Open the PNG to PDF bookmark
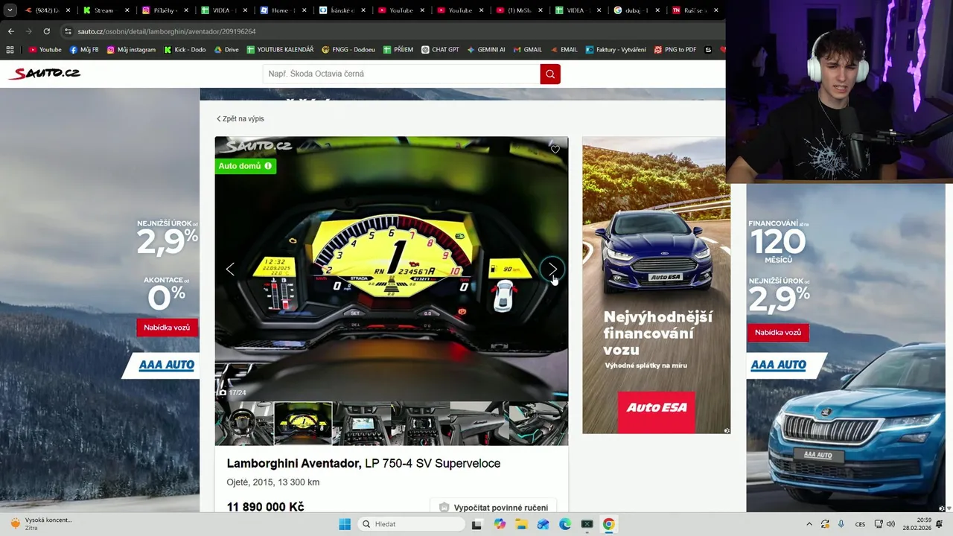Viewport: 953px width, 536px height. coord(675,50)
